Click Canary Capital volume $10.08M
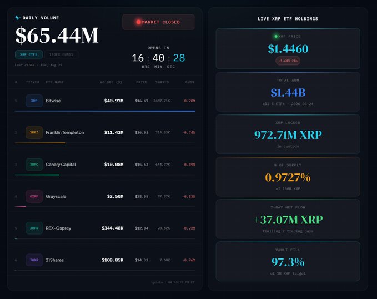 click(x=114, y=165)
